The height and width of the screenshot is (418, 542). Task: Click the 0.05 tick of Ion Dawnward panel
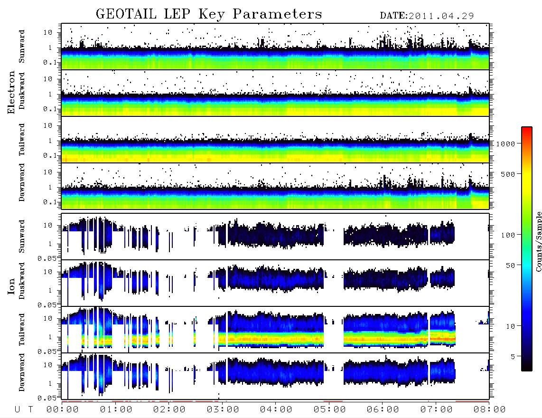(47, 398)
